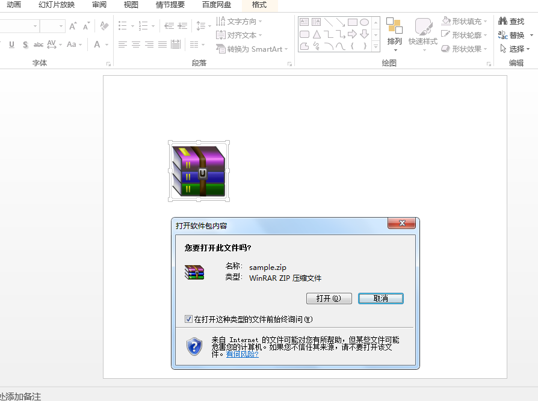The height and width of the screenshot is (401, 538).
Task: Select the down block arrow shape
Action: coord(365,34)
